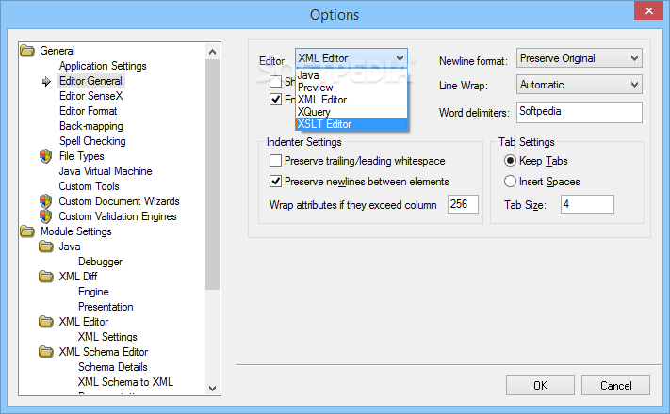Uncheck Preserve newlines between elements
This screenshot has height=414, width=670.
[x=276, y=182]
